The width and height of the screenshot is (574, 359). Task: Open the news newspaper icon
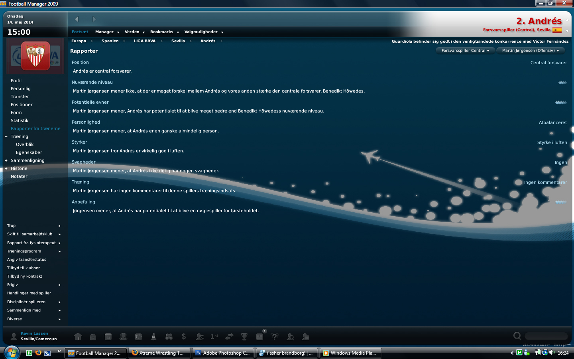coord(260,337)
